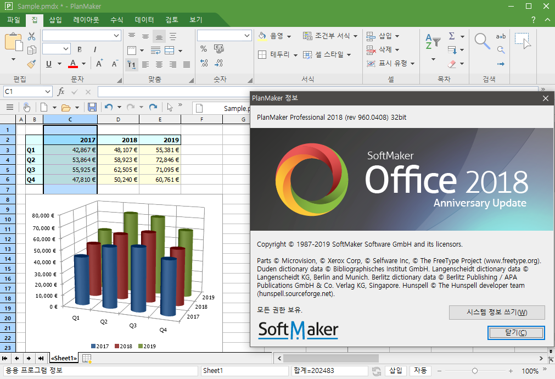Viewport: 555px width, 379px height.
Task: Open the font name combo box
Action: click(81, 35)
